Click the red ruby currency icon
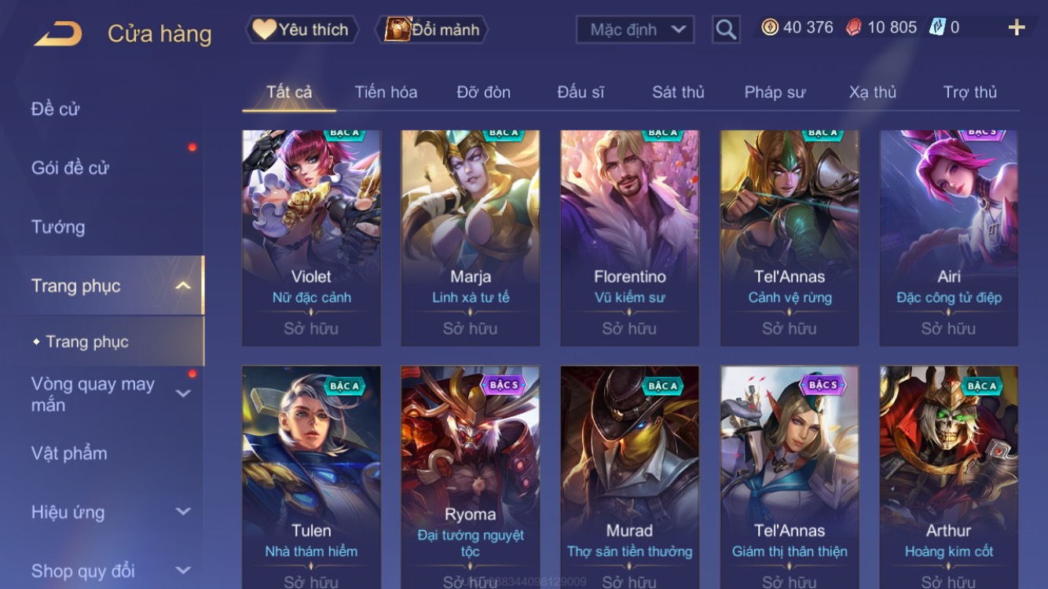 click(x=853, y=27)
